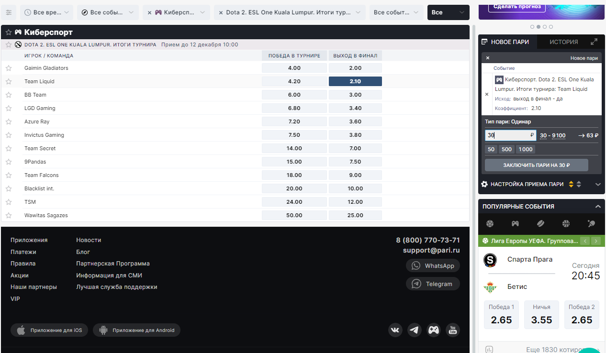Pick BB Team tournament win odds 6.00
The height and width of the screenshot is (353, 606).
click(294, 95)
